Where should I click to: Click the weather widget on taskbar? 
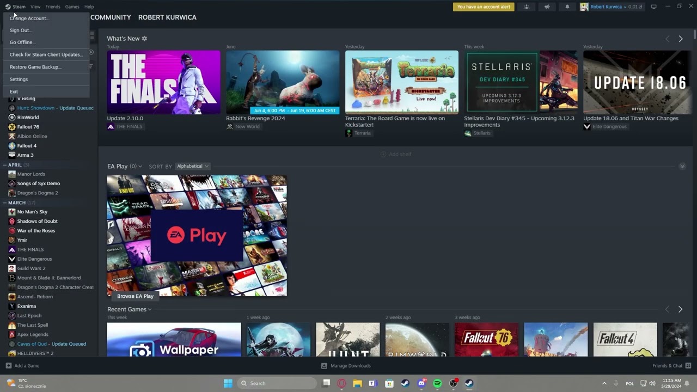[x=26, y=383]
